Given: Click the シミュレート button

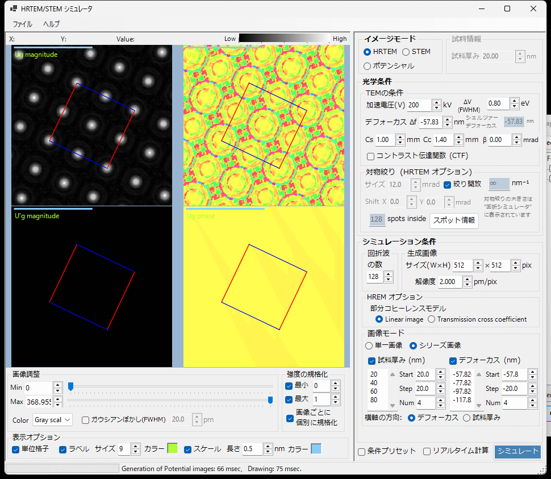Looking at the screenshot, I should click(517, 451).
